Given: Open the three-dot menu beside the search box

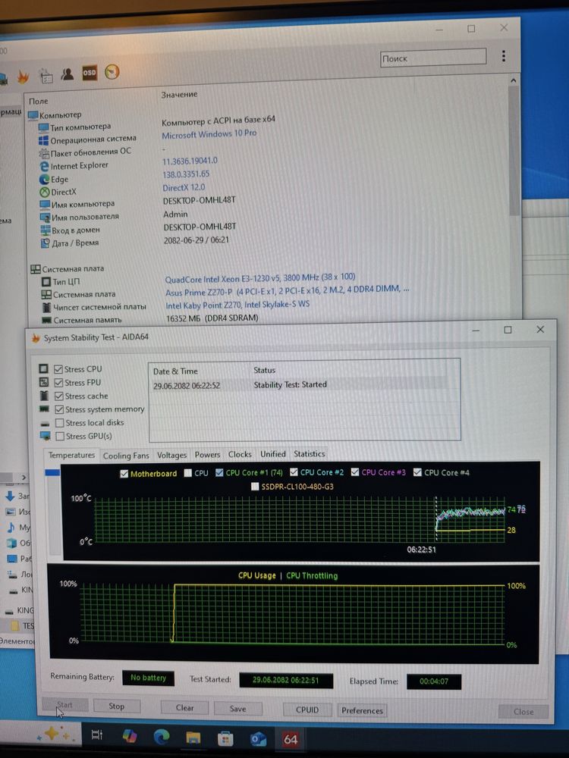Looking at the screenshot, I should point(504,56).
